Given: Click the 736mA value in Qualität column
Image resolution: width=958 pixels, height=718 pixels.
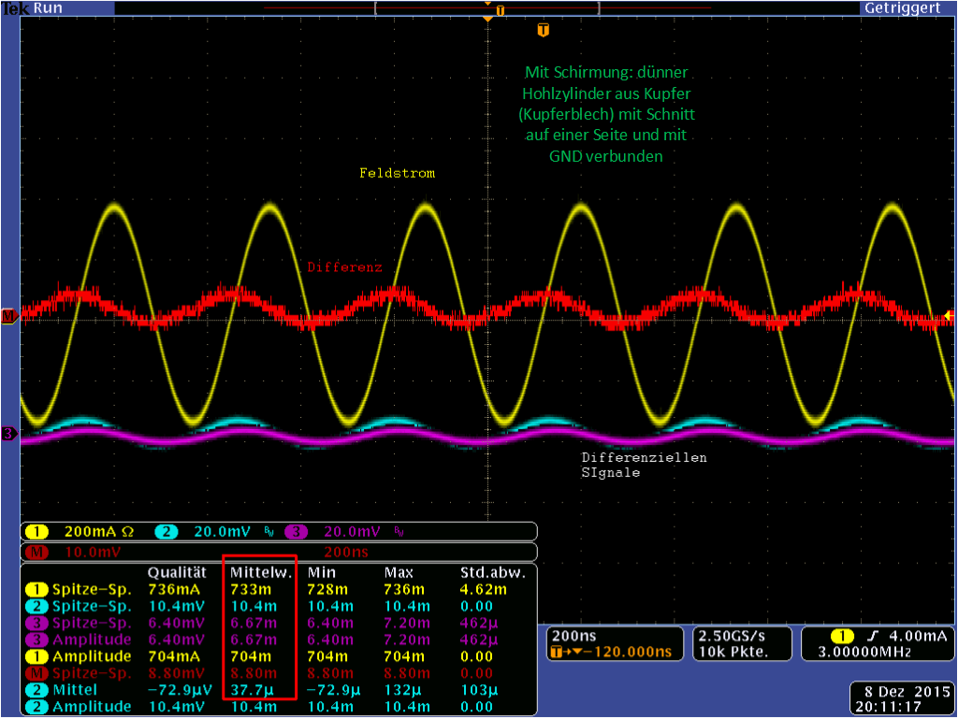Looking at the screenshot, I should [173, 590].
